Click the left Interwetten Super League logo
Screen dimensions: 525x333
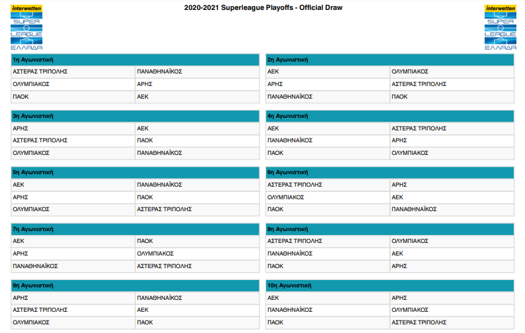pyautogui.click(x=26, y=27)
